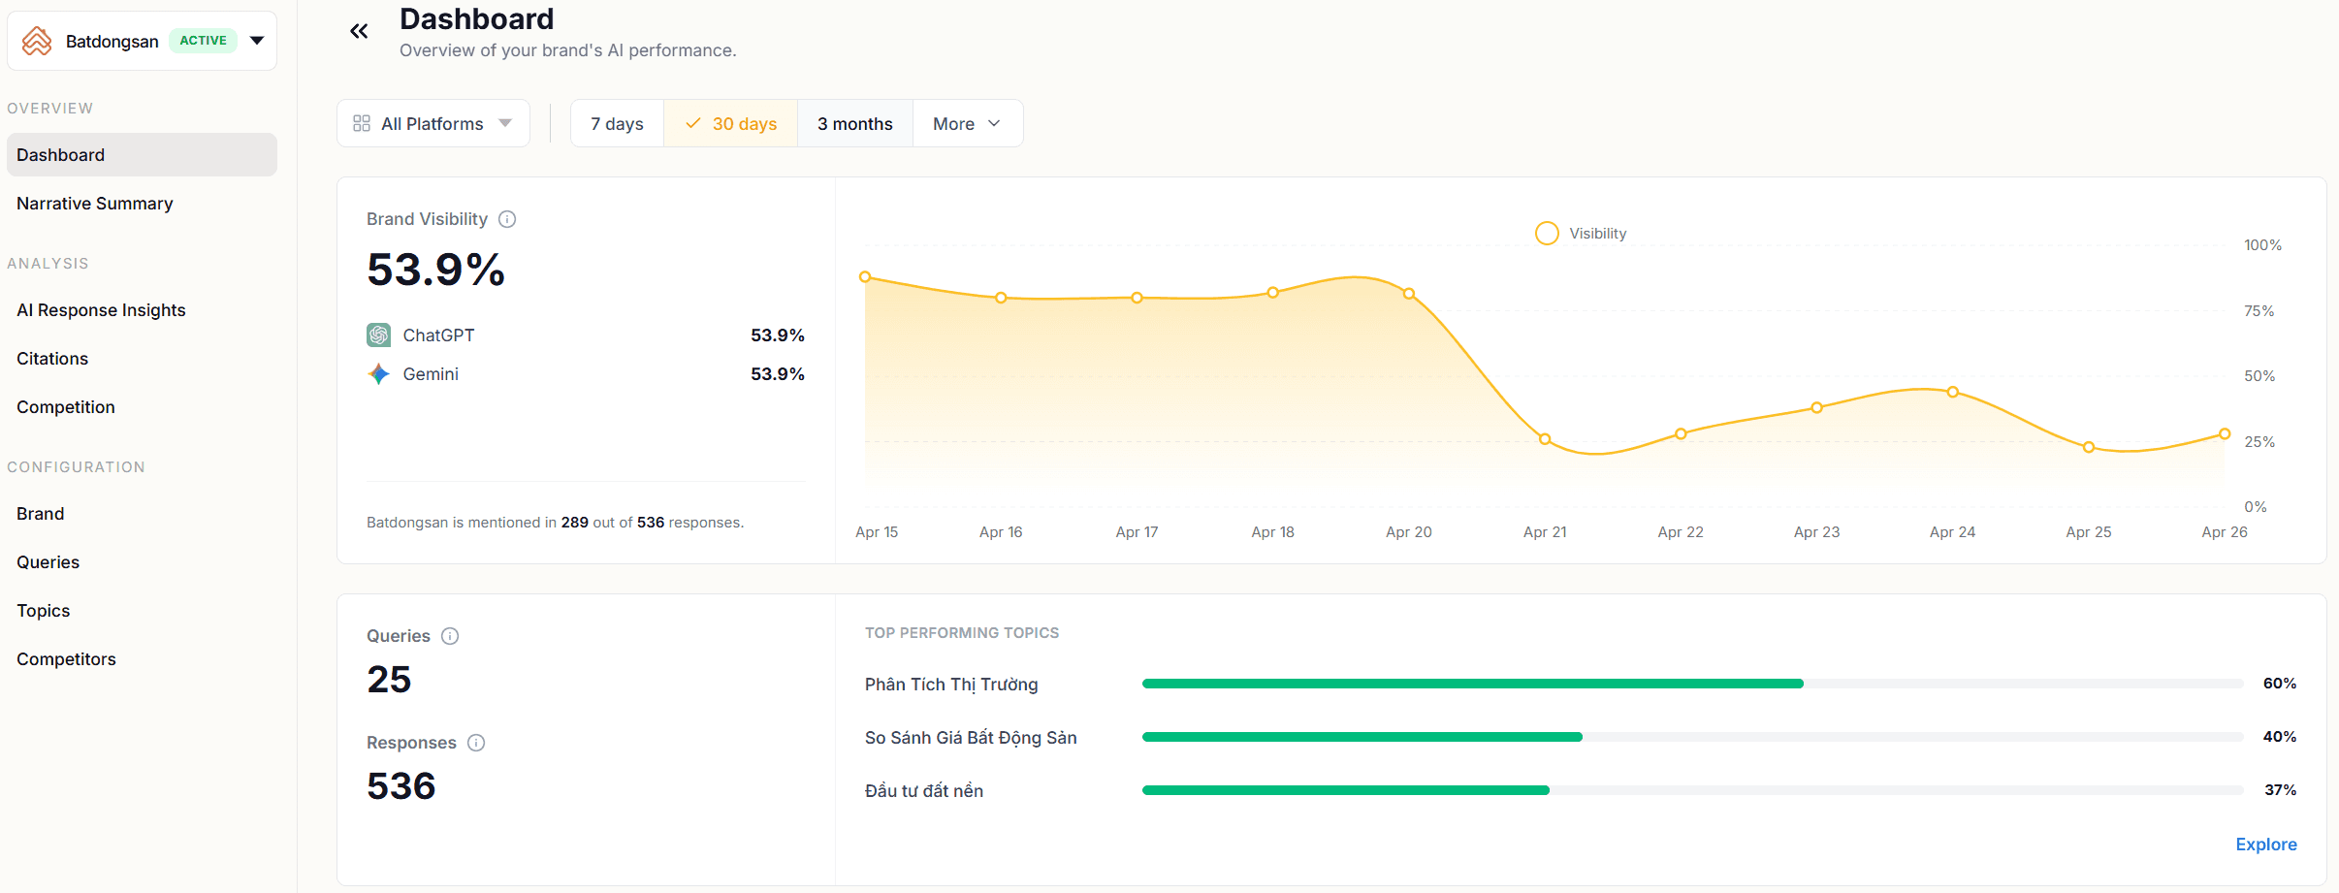Screen dimensions: 2339x893
Task: Click the TOP PERFORMING TOPICS heading
Action: click(x=962, y=633)
